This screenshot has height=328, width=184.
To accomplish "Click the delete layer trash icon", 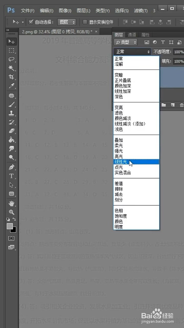I will click(x=181, y=105).
